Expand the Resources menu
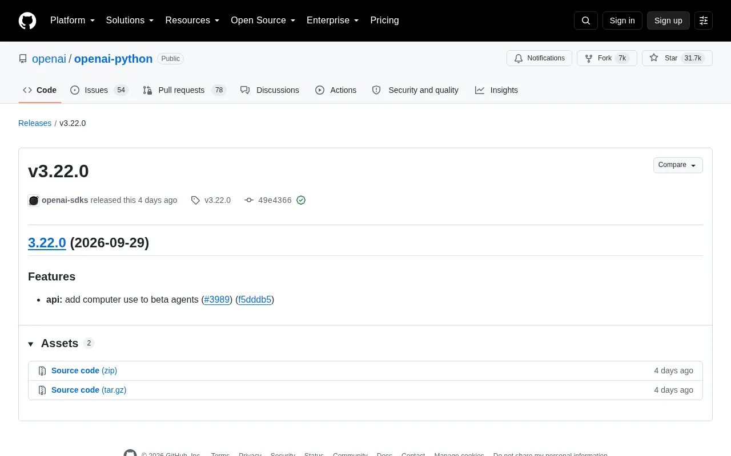Viewport: 731px width, 456px height. (x=192, y=21)
